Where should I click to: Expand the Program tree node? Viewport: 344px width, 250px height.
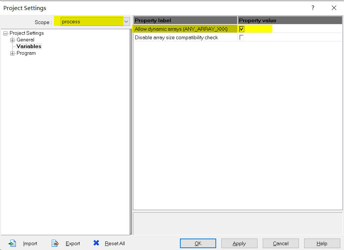(12, 53)
